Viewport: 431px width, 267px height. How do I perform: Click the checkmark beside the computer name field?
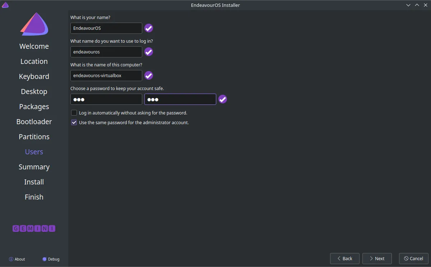149,75
